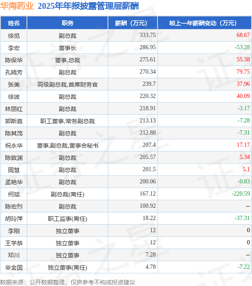Select 邓川's 独立董事 position cell
This screenshot has width=252, height=286.
(x=68, y=255)
